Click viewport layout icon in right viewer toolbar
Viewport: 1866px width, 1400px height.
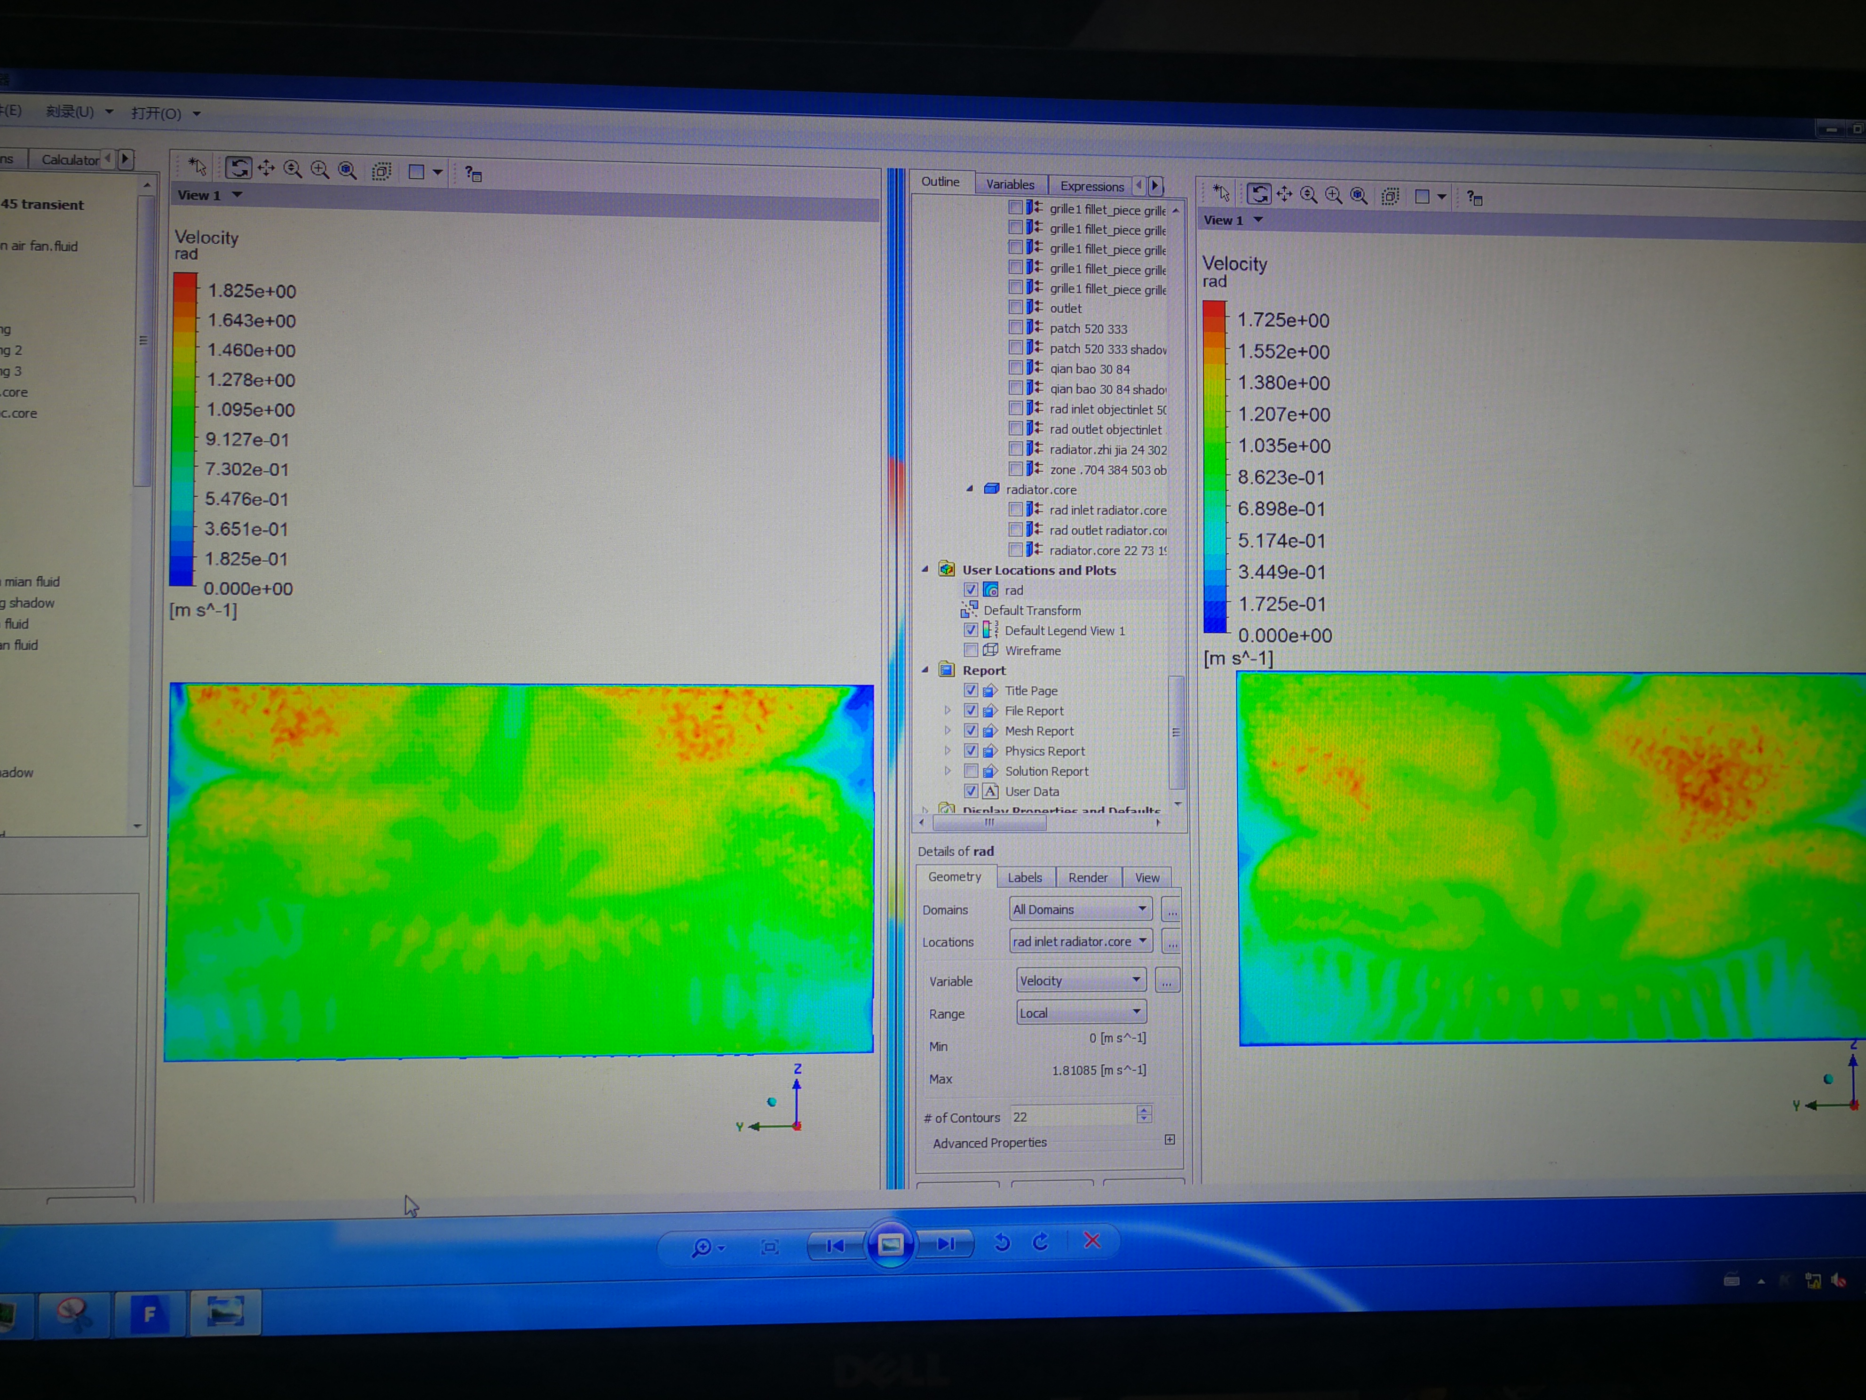pyautogui.click(x=1422, y=197)
